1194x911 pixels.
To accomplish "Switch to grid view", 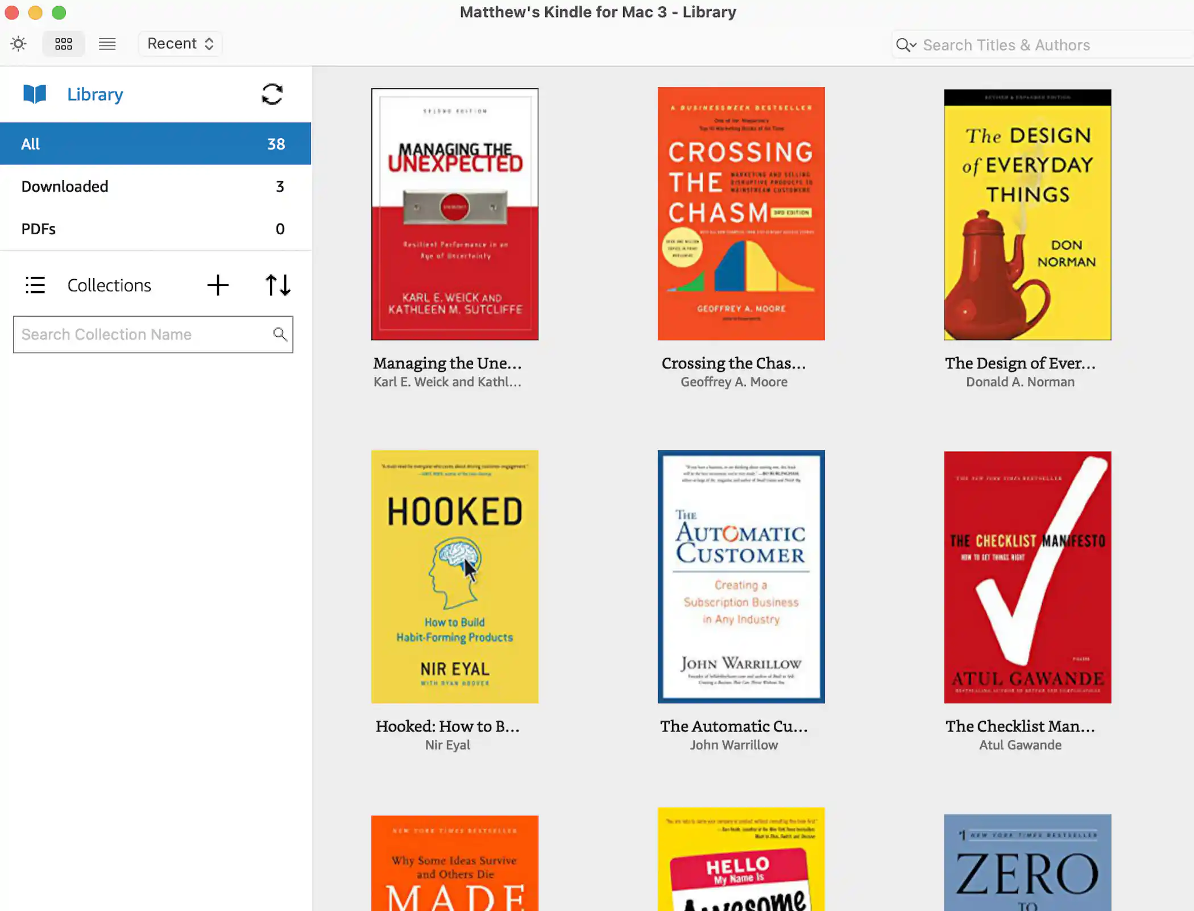I will (x=63, y=43).
